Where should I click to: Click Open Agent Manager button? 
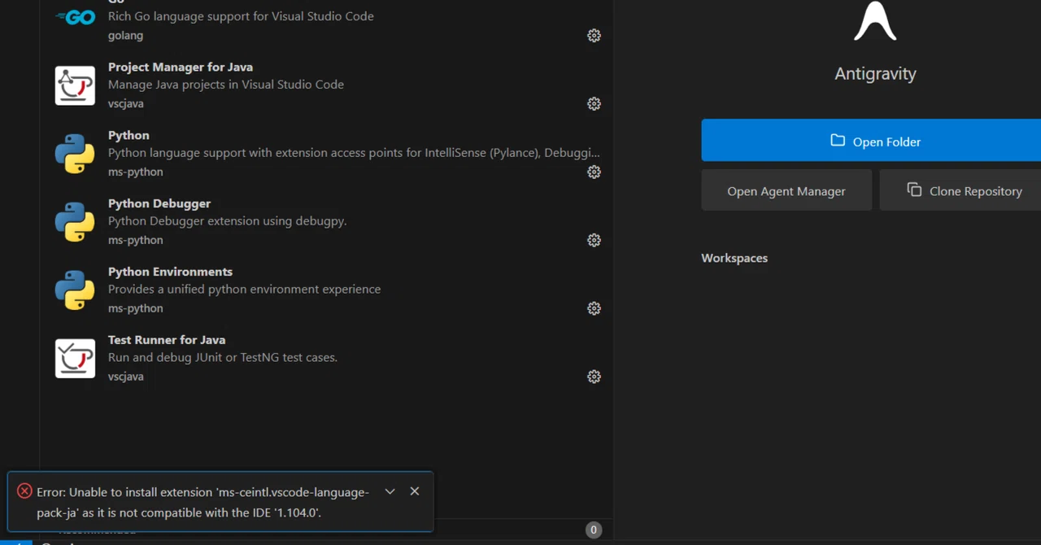tap(786, 190)
